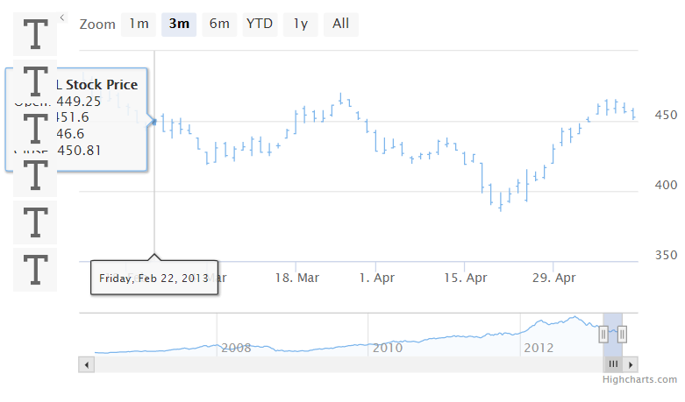Click the '29. Apr' x-axis label
This screenshot has width=685, height=402.
point(554,278)
